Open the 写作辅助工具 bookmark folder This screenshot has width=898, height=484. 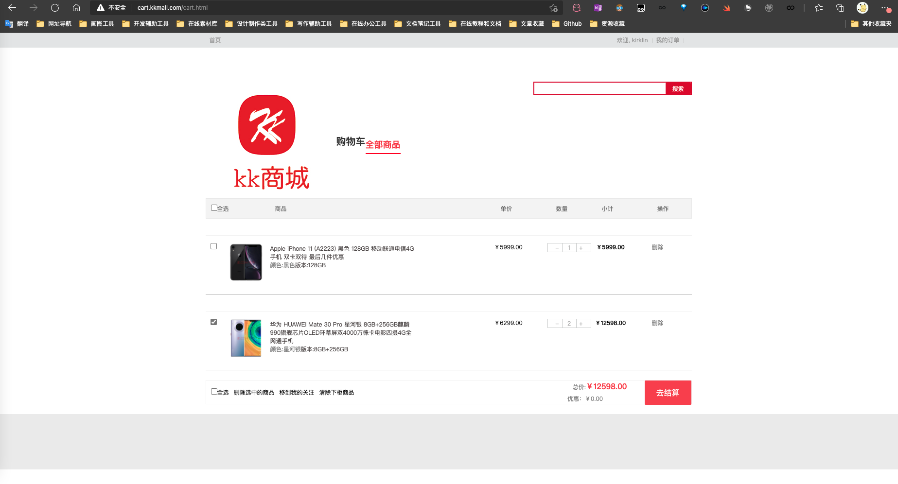(309, 24)
